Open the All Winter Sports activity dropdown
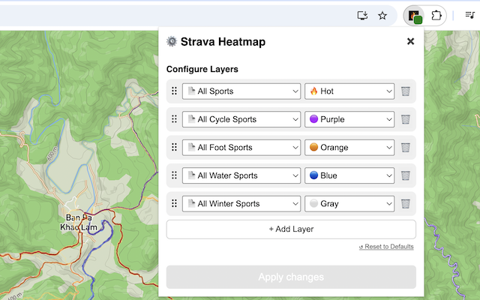The width and height of the screenshot is (480, 300). tap(241, 204)
